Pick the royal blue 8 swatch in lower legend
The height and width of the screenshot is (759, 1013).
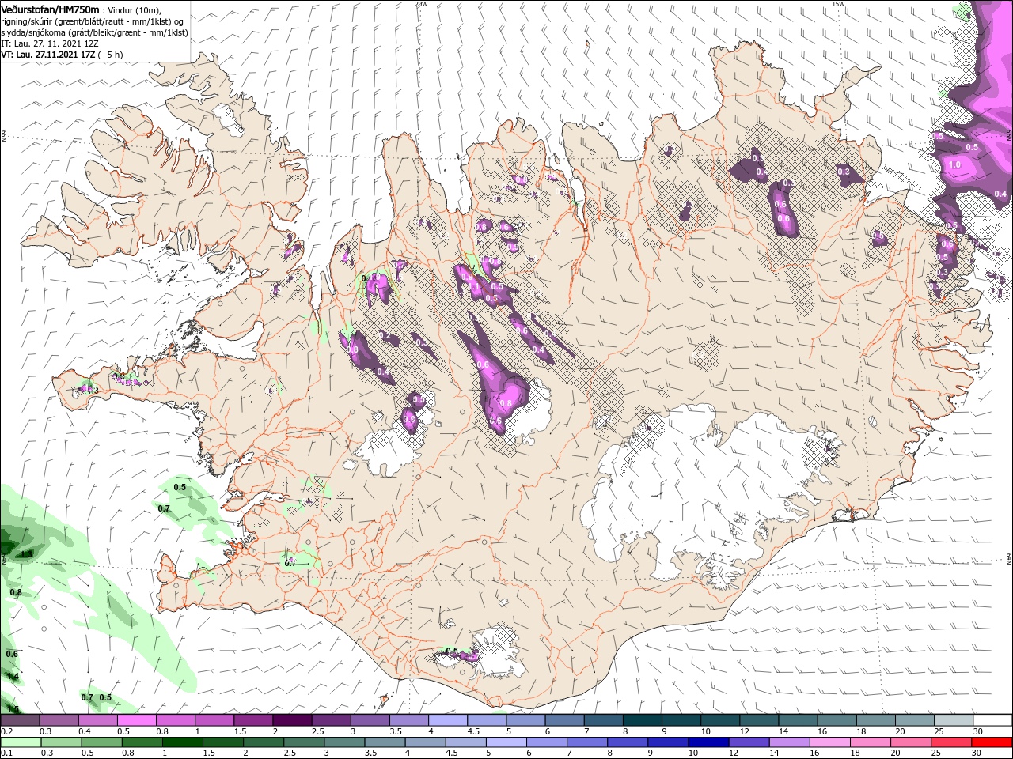coord(628,742)
